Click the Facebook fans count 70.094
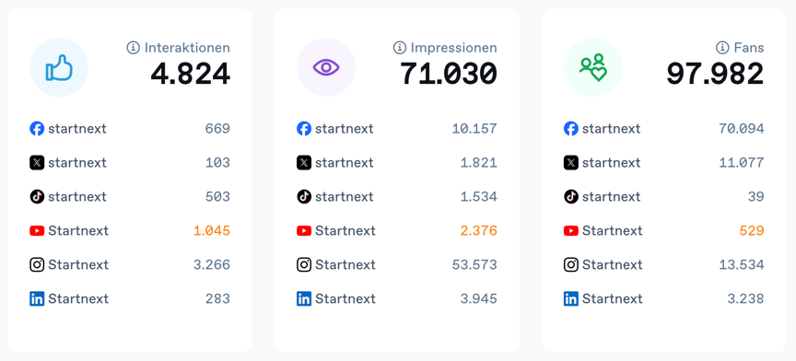 point(742,129)
